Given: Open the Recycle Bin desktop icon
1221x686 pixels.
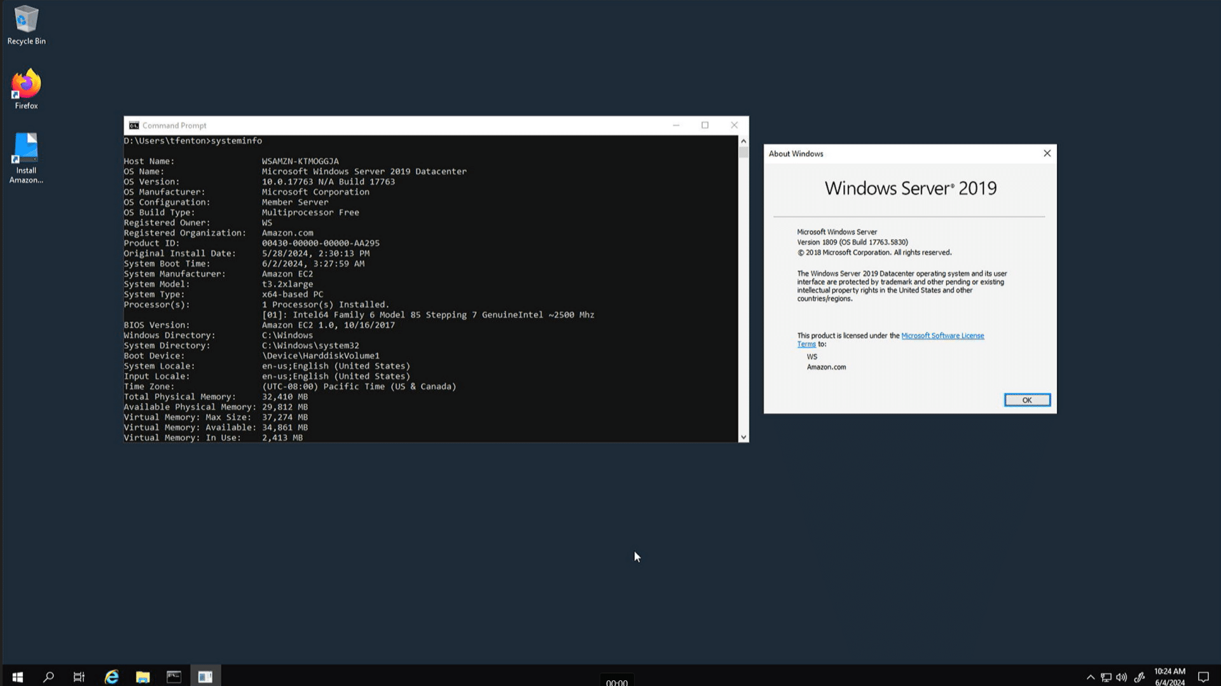Looking at the screenshot, I should click(x=26, y=25).
